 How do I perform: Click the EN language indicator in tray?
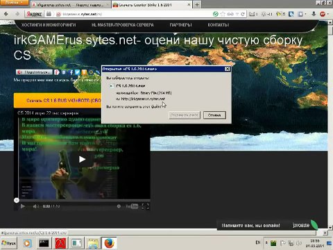pos(258,242)
